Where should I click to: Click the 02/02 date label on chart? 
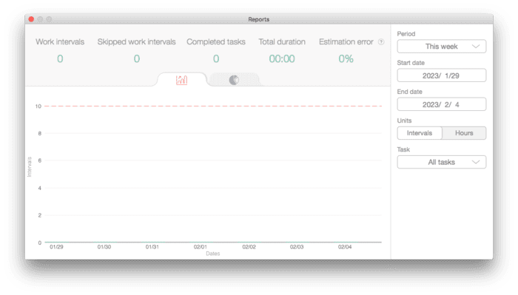tap(249, 247)
